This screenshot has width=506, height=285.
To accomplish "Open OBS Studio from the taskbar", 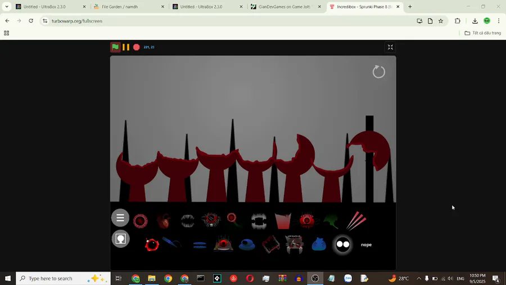I will [x=315, y=278].
